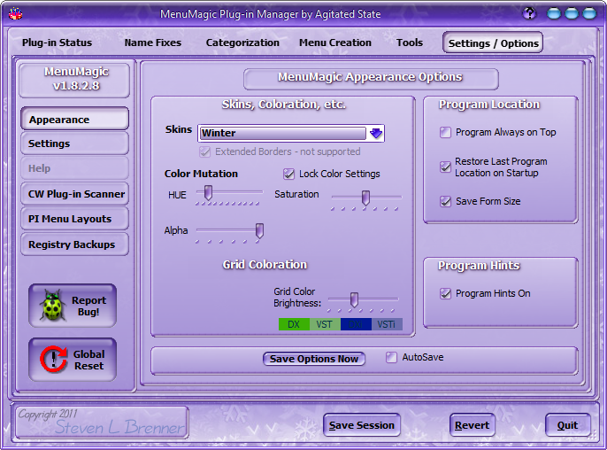Toggle Program Hints On checkbox
This screenshot has height=450, width=607.
click(x=445, y=293)
